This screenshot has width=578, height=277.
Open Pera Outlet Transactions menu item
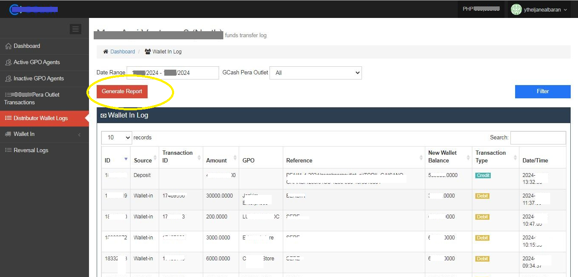tap(44, 98)
